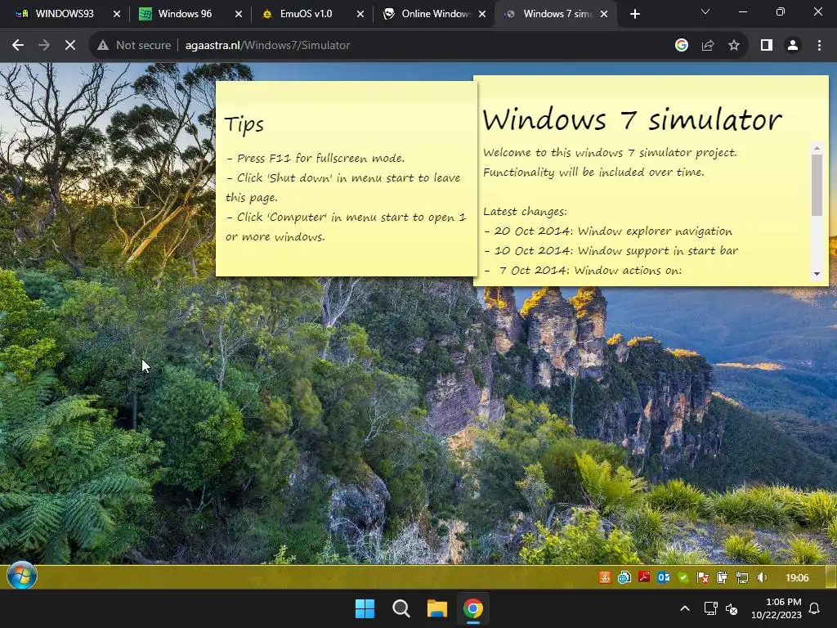Screen dimensions: 837x628
Task: Click the down arrow of the note scrollbar
Action: click(x=817, y=275)
